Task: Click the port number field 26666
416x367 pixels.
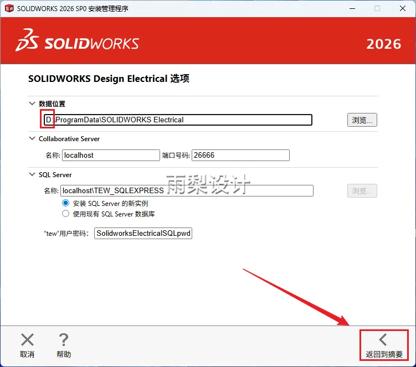Action: point(240,155)
